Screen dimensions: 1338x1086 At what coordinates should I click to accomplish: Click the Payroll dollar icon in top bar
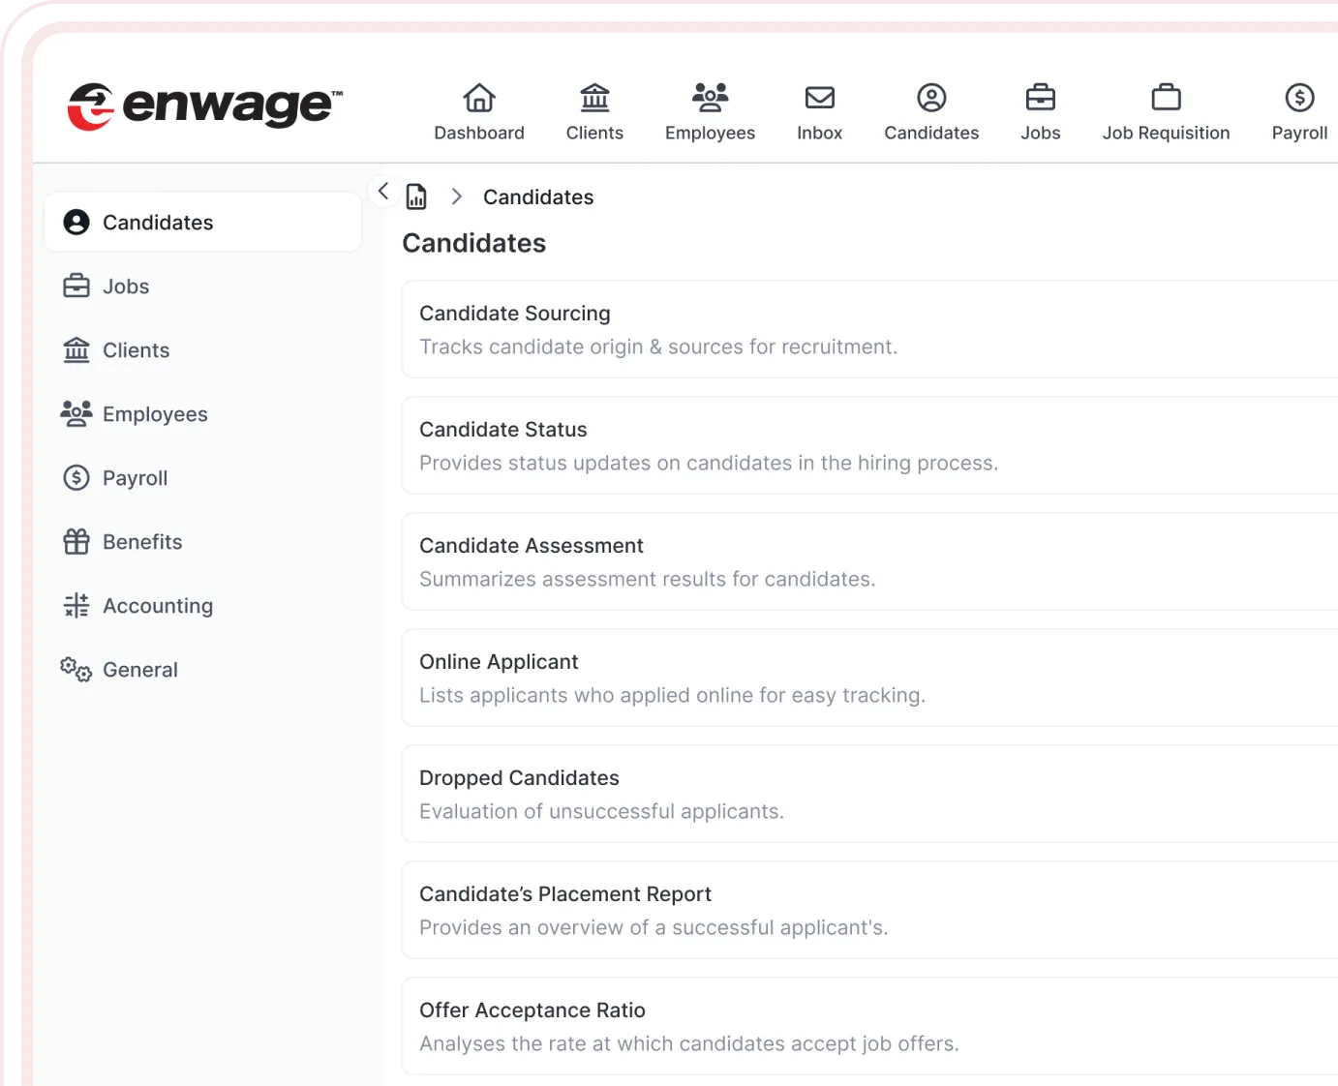tap(1298, 98)
